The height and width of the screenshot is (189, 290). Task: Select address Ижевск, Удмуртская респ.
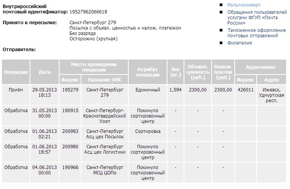click(271, 95)
